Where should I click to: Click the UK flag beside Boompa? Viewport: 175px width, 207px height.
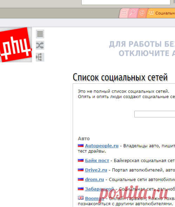coord(81,198)
